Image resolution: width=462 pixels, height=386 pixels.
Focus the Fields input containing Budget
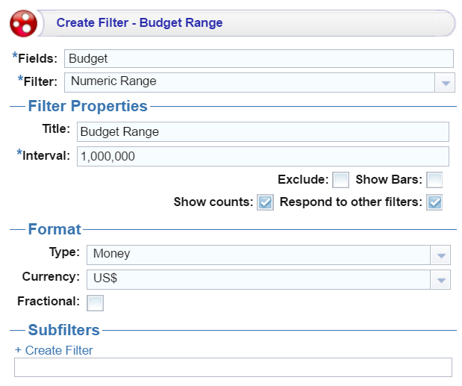click(x=258, y=59)
